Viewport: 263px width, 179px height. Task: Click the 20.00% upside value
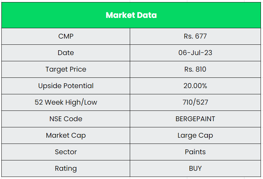195,86
